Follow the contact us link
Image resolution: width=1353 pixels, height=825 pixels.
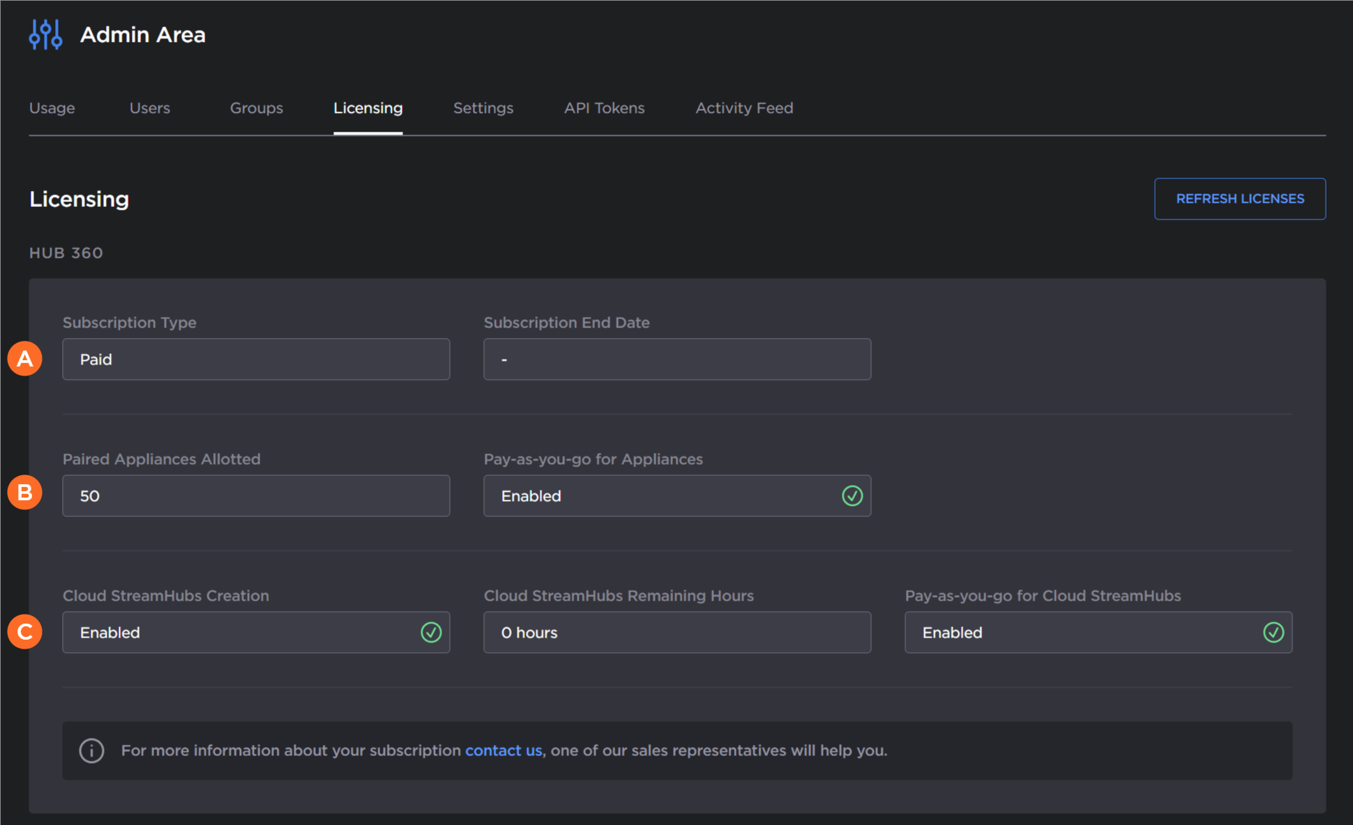(504, 750)
